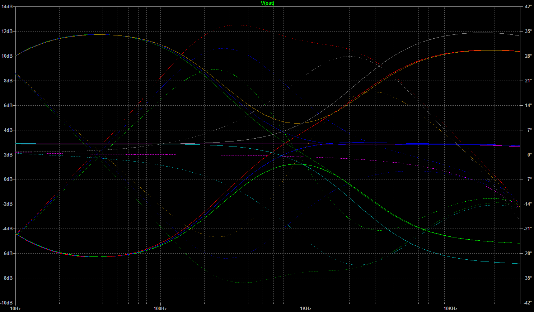Select the 14dB magnitude axis label
Viewport: 534px width, 312px height.
point(7,7)
